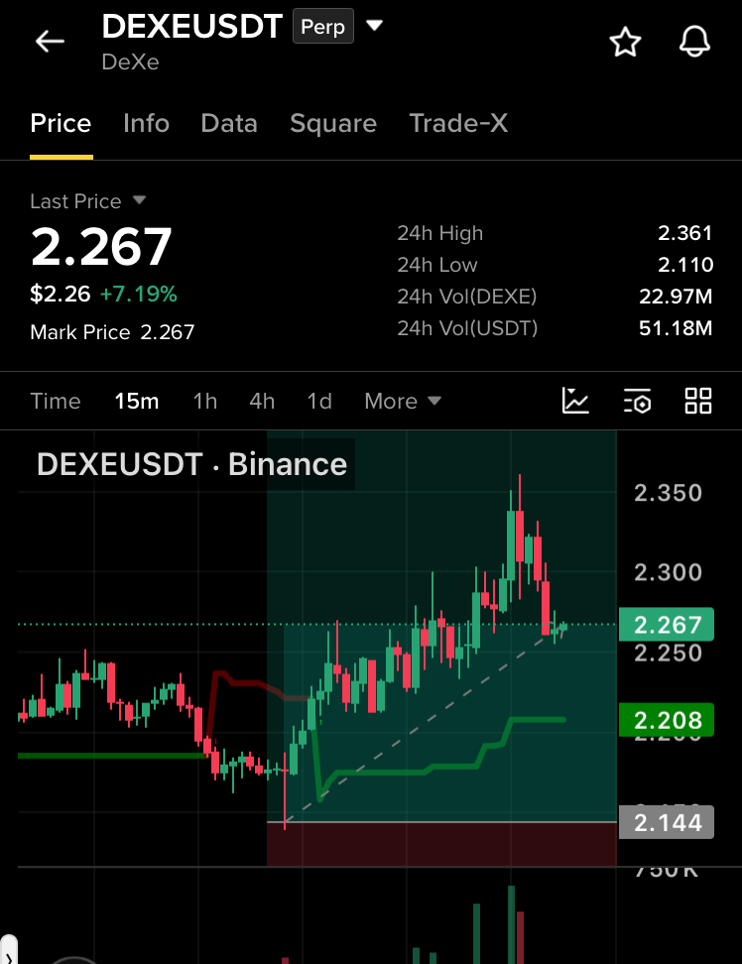Open the Trade-X tab
The image size is (742, 964).
(458, 124)
